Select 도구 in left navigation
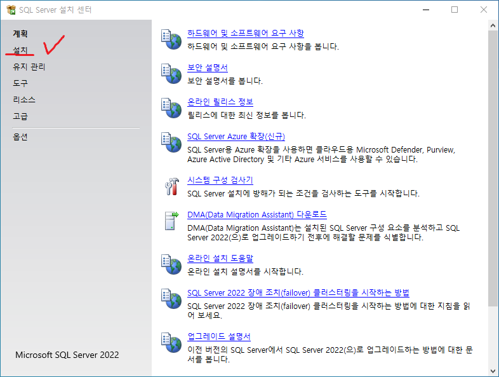Screen dimensions: 499x377 [20, 83]
